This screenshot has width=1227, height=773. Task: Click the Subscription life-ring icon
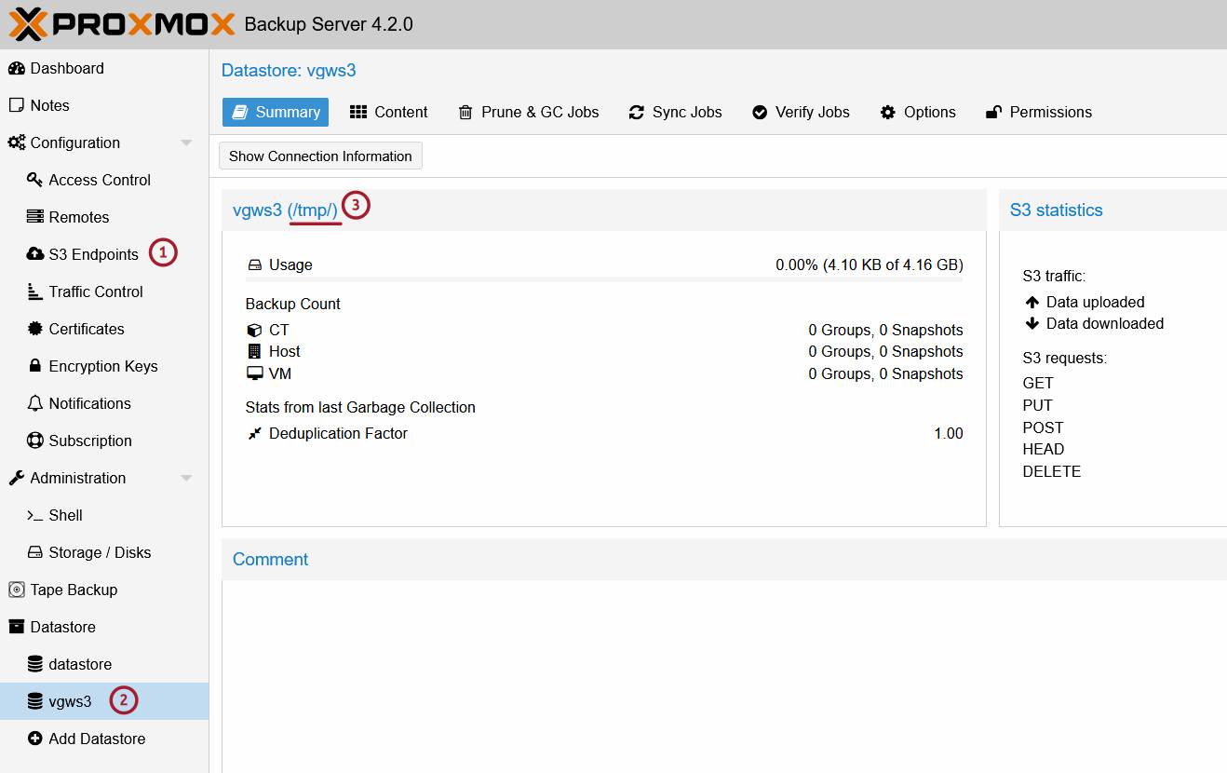35,441
